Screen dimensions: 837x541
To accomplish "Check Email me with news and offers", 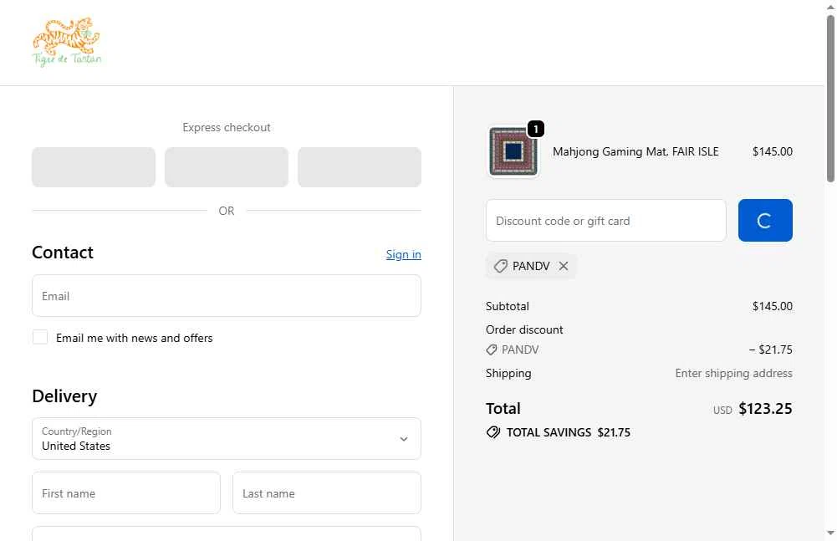I will (40, 337).
